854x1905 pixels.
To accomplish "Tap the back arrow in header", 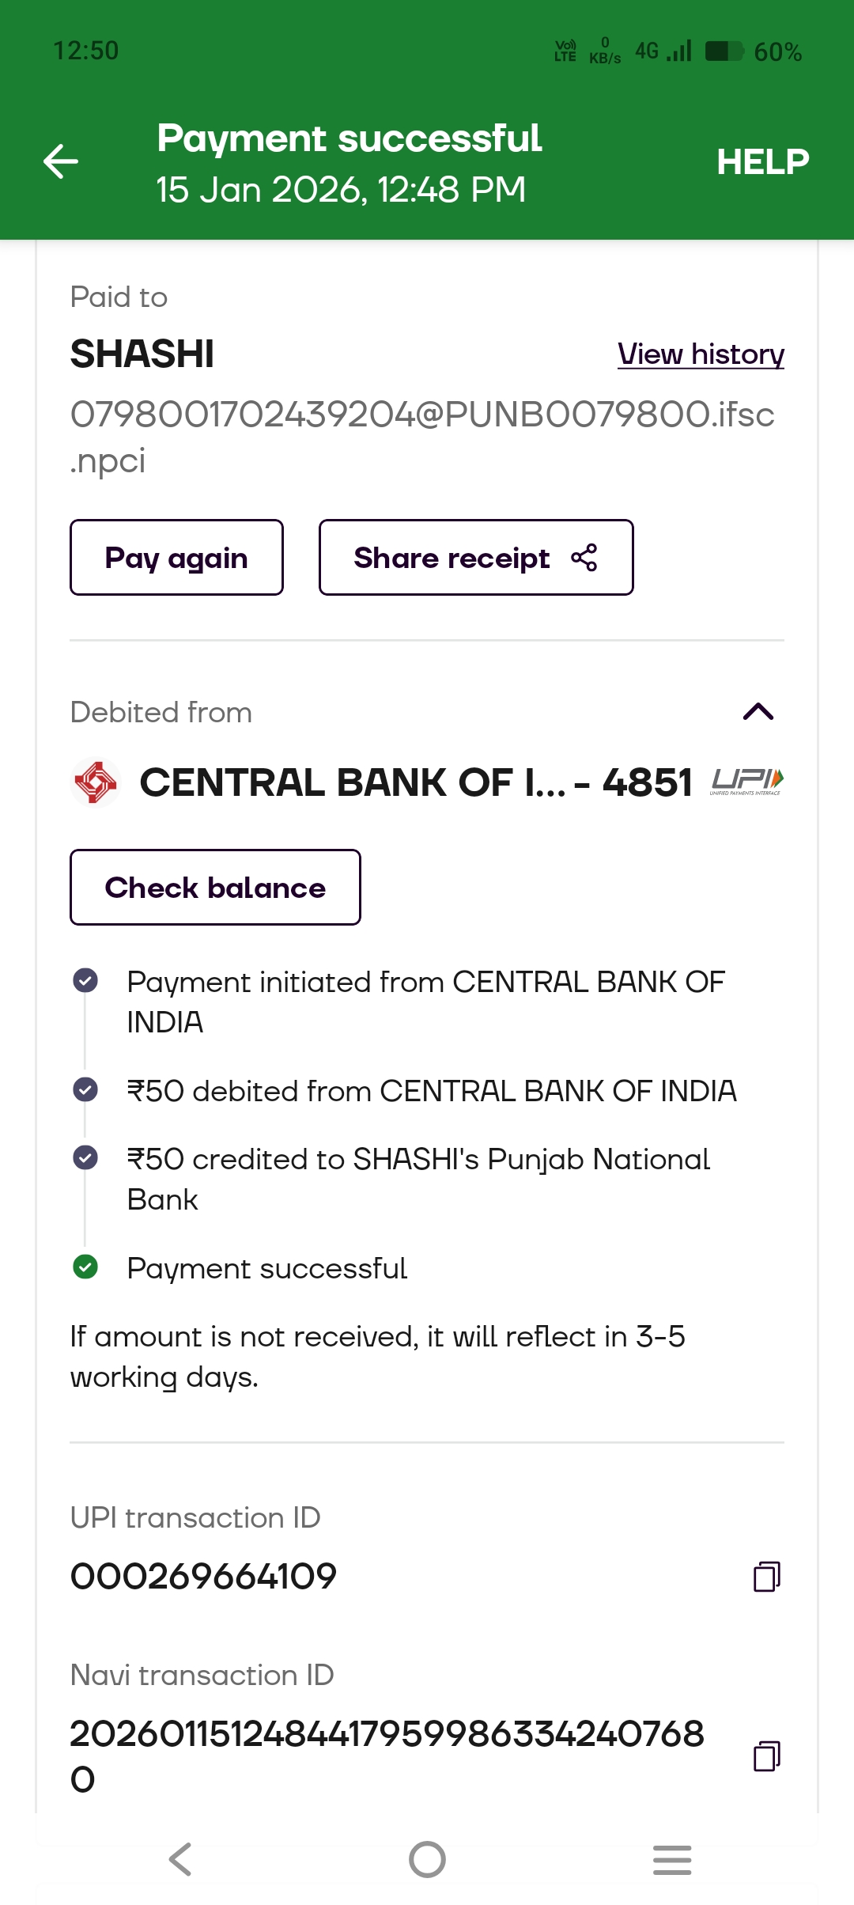I will click(x=60, y=162).
